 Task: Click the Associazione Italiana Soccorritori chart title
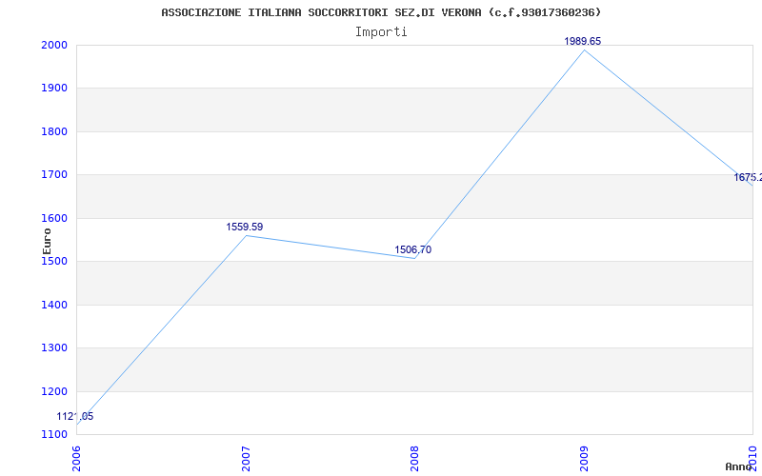pyautogui.click(x=381, y=12)
